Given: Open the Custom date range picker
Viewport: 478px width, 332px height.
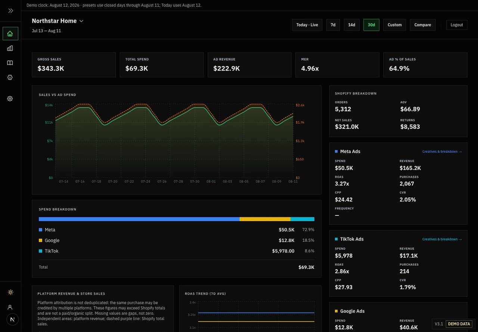Looking at the screenshot, I should [394, 25].
